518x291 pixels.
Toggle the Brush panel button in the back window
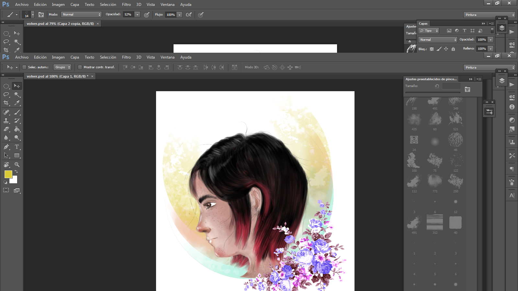(x=41, y=15)
